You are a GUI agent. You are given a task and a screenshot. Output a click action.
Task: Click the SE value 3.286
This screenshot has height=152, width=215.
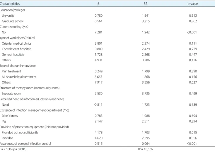pyautogui.click(x=146, y=60)
